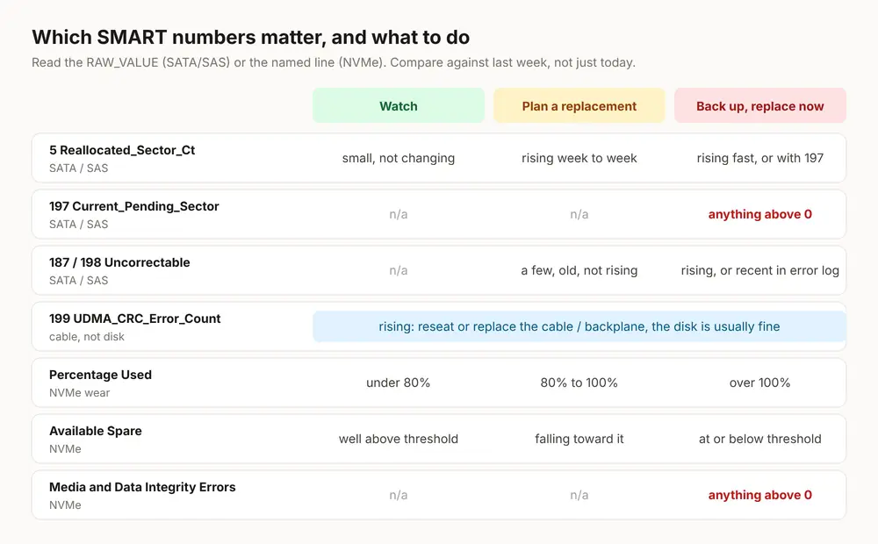Click the 'NVMe wear' subtitle
The image size is (878, 544).
pyautogui.click(x=80, y=392)
